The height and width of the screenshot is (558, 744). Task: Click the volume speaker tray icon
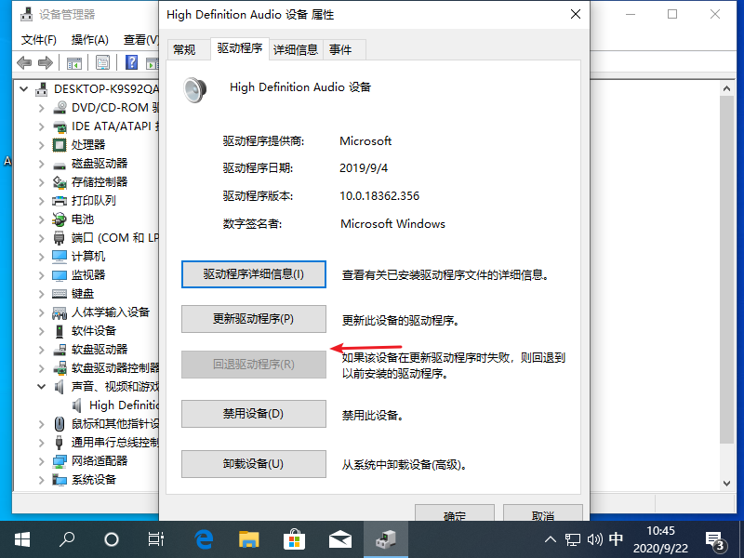pos(594,539)
